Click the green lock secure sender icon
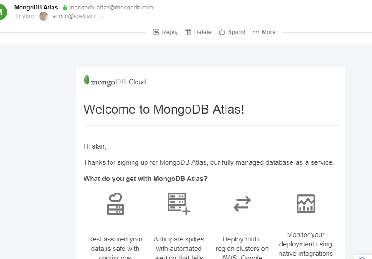This screenshot has width=372, height=259. pos(65,8)
